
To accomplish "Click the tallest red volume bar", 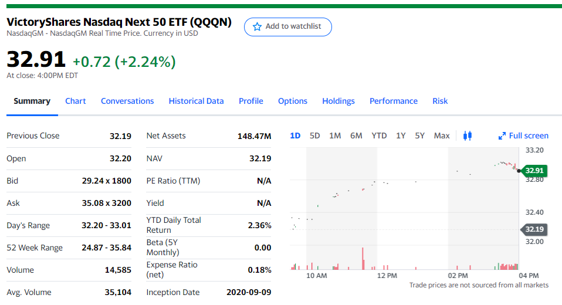I will click(363, 259).
